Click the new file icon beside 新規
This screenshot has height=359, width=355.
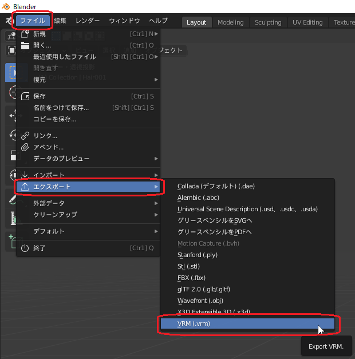pos(25,34)
